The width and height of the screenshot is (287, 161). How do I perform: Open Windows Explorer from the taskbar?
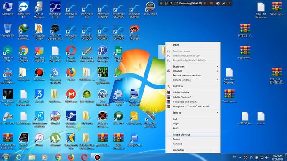click(x=32, y=157)
